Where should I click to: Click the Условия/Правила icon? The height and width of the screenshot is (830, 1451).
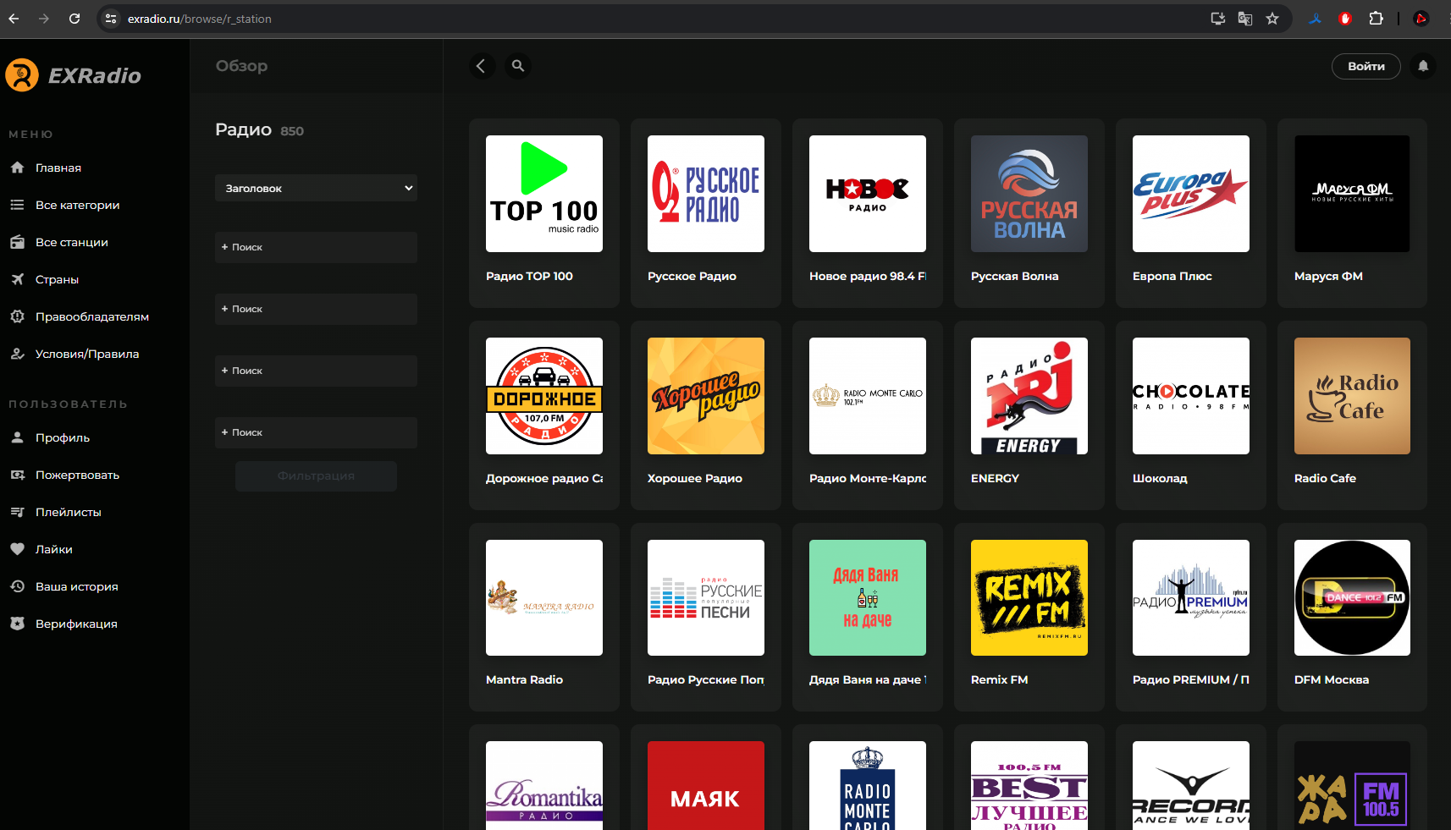17,354
